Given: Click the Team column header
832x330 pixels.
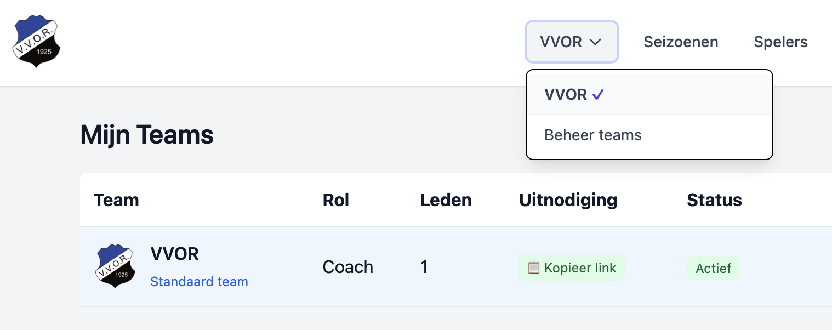Looking at the screenshot, I should pyautogui.click(x=116, y=200).
